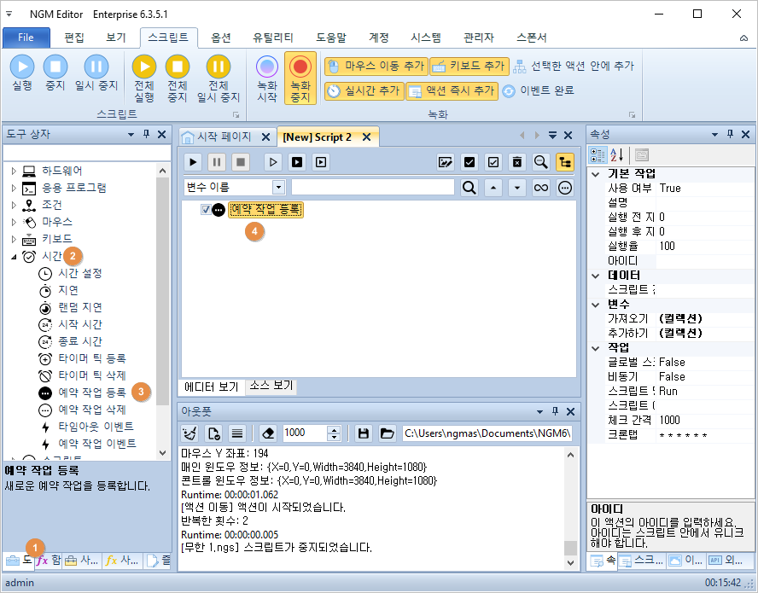Screen dimensions: 758x593
Task: Open the 도움말 ribbon tab
Action: click(x=331, y=38)
